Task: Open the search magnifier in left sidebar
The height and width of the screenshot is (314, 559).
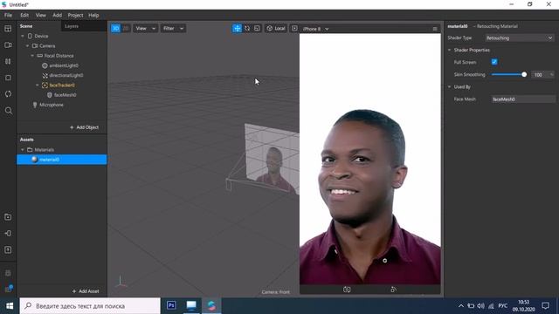Action: coord(8,111)
